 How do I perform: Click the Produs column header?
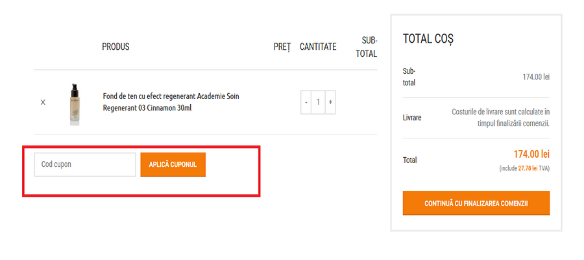116,47
